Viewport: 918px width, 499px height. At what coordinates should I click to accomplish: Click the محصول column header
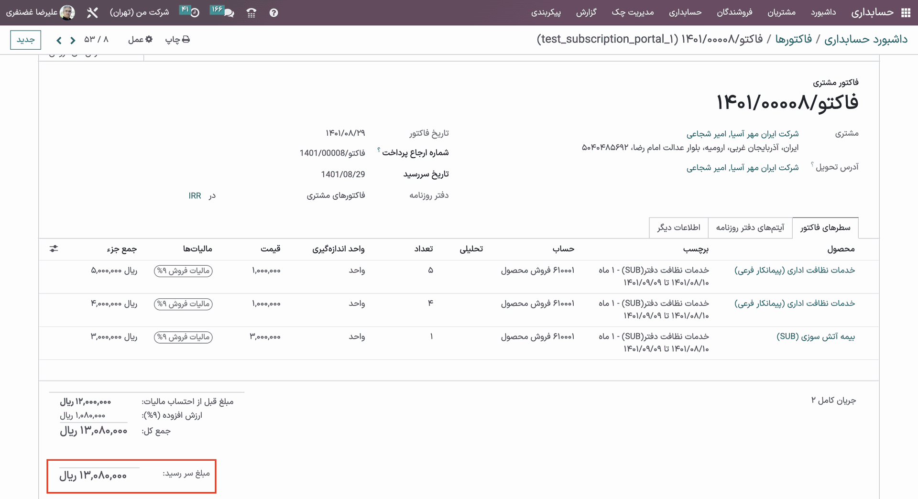(x=841, y=249)
